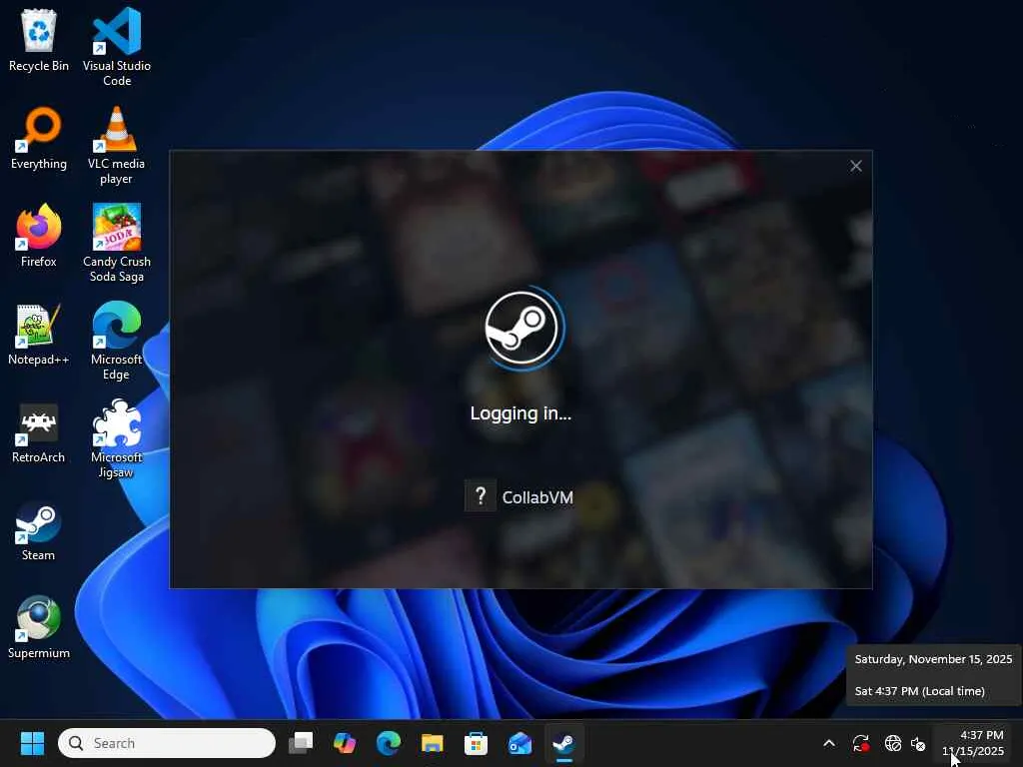Viewport: 1023px width, 767px height.
Task: Open the Windows Start menu
Action: [x=32, y=743]
